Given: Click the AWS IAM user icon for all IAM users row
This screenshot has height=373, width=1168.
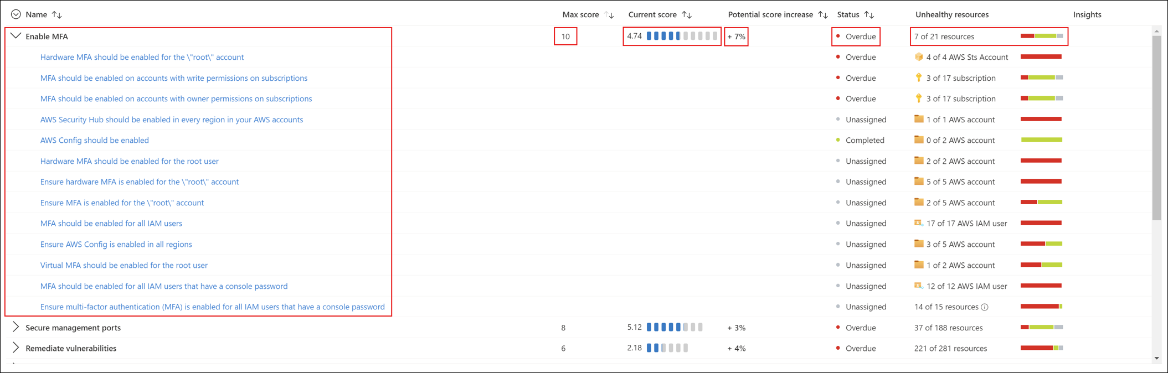Looking at the screenshot, I should click(x=918, y=223).
